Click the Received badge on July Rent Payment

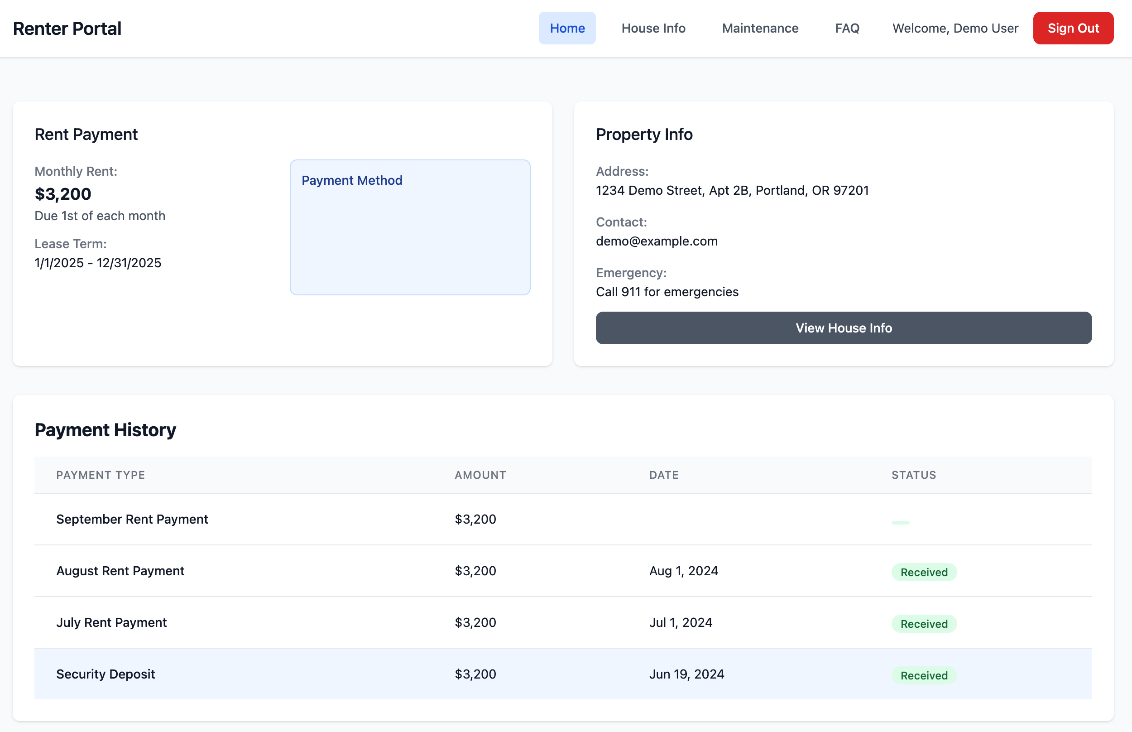[923, 624]
